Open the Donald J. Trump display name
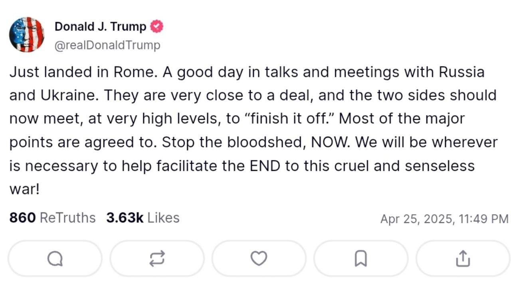 (x=100, y=27)
